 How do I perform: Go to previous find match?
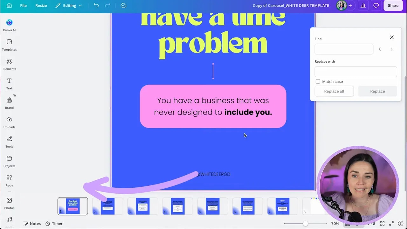click(x=380, y=49)
